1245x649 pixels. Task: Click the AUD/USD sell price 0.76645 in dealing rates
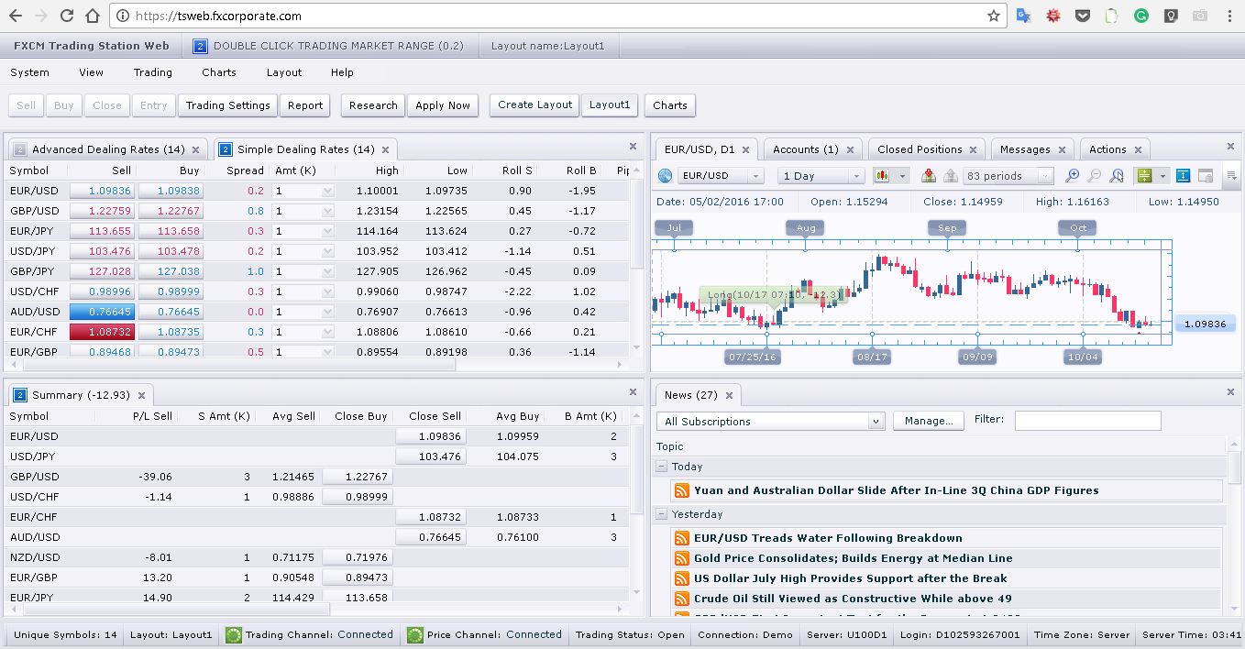tap(102, 312)
